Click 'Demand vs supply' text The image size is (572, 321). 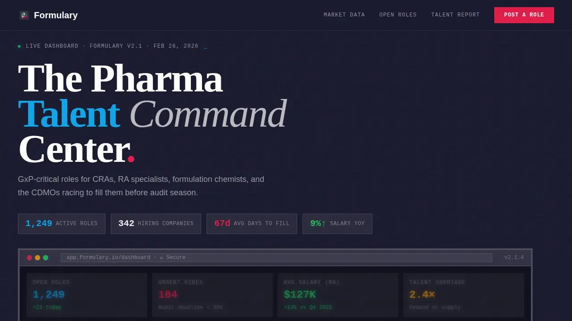click(435, 308)
